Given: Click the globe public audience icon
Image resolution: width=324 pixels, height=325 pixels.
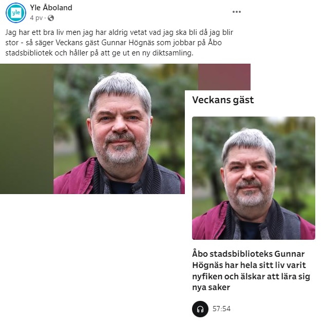Looking at the screenshot, I should (51, 18).
